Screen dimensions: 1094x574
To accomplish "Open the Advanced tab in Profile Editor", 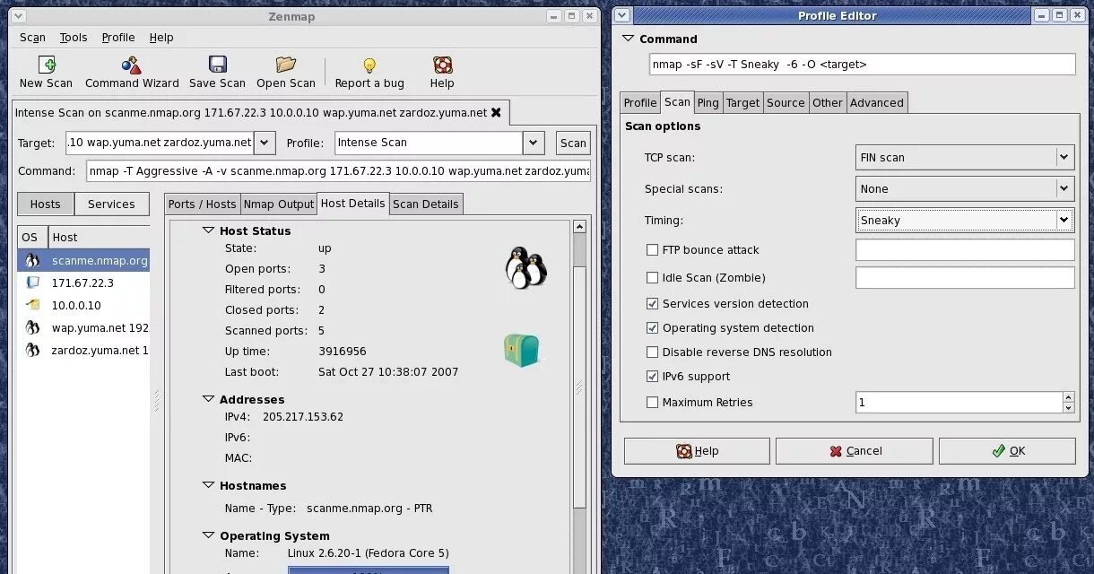I will 877,103.
